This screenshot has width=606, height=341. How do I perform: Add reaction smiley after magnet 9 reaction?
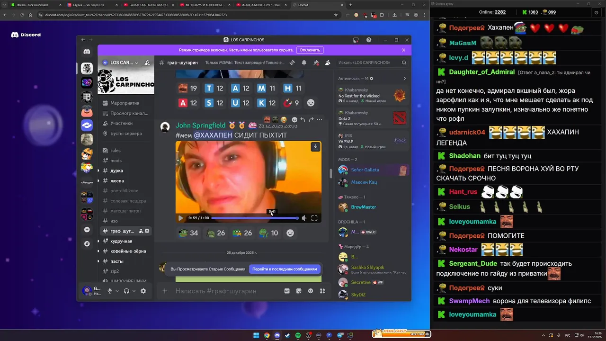click(311, 103)
